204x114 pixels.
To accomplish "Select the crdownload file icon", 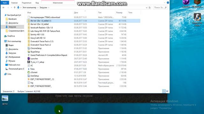I will [x=29, y=17].
